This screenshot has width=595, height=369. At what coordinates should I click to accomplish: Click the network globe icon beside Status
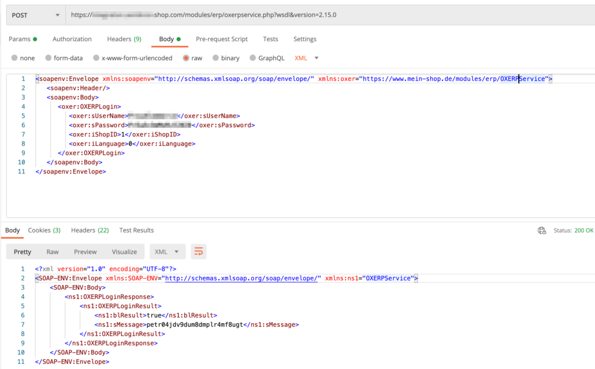click(542, 230)
